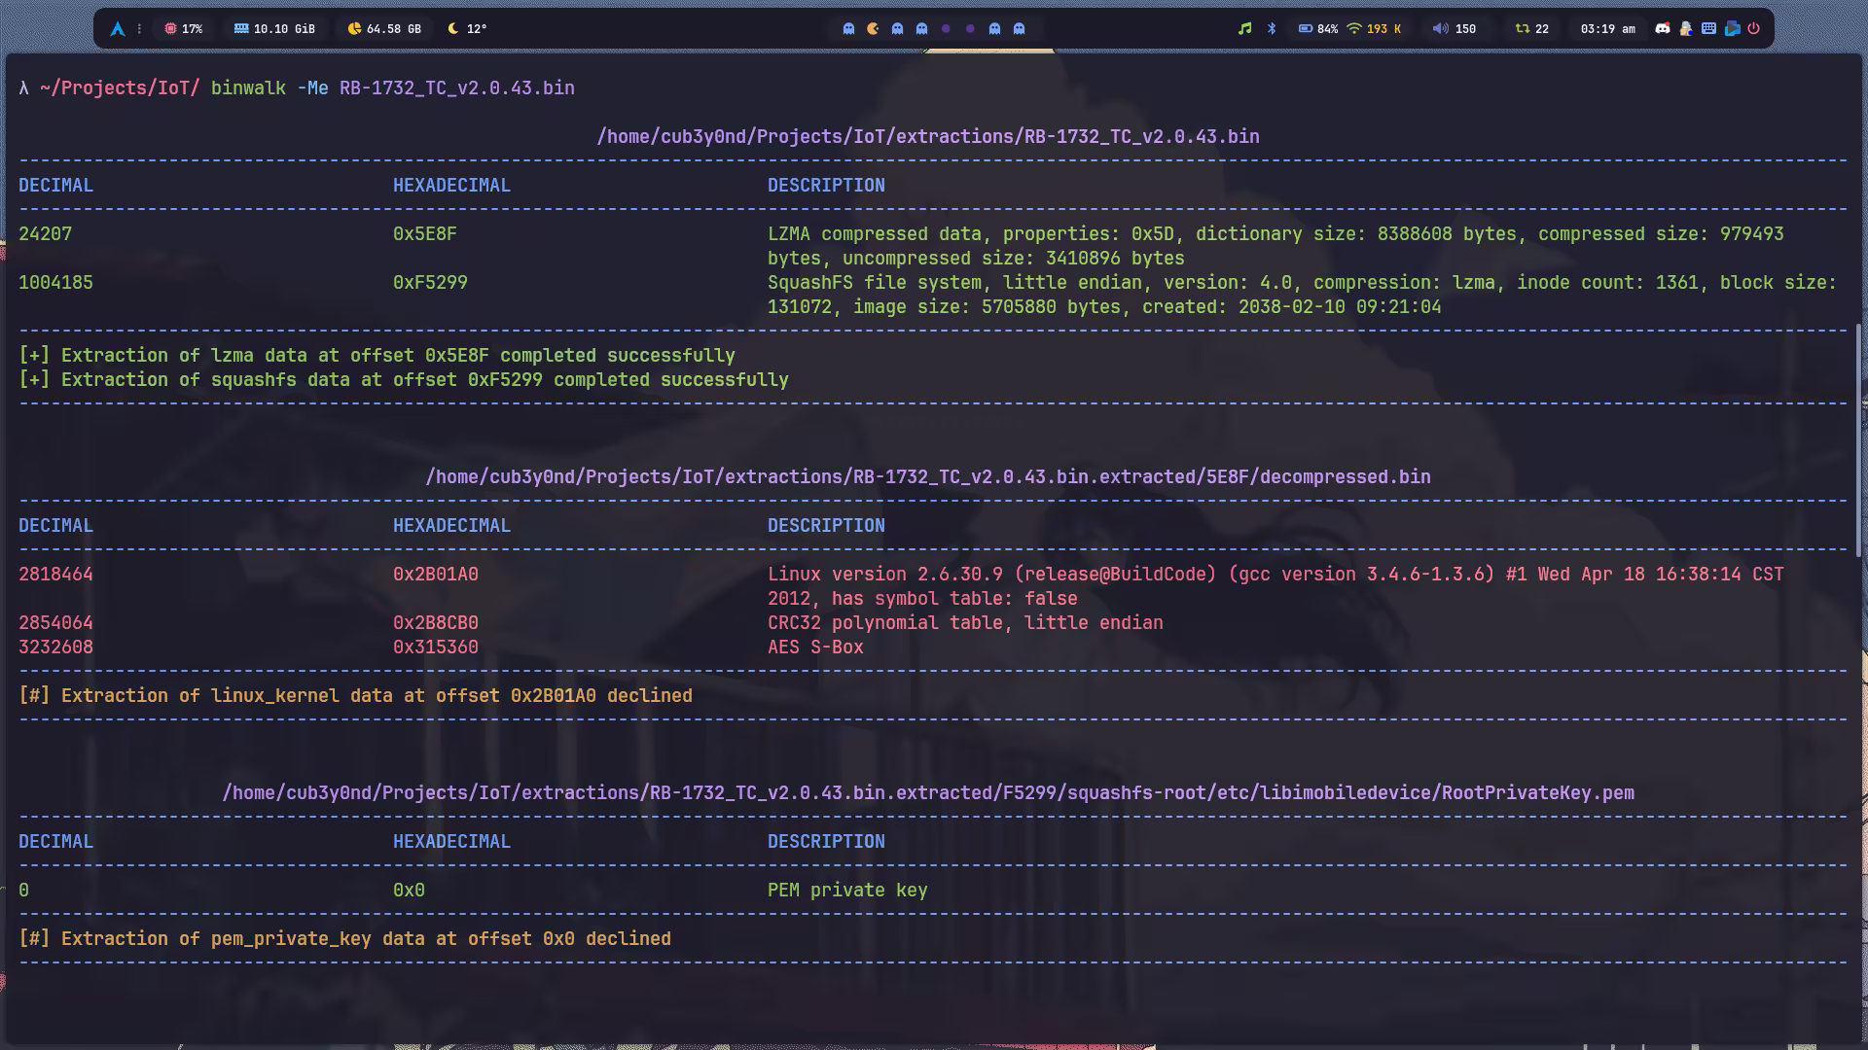The width and height of the screenshot is (1868, 1050).
Task: Open the weather 12° widget
Action: [467, 29]
